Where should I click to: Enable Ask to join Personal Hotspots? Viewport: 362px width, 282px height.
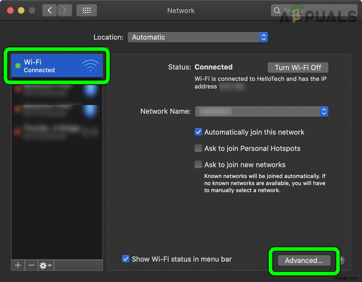coord(198,148)
